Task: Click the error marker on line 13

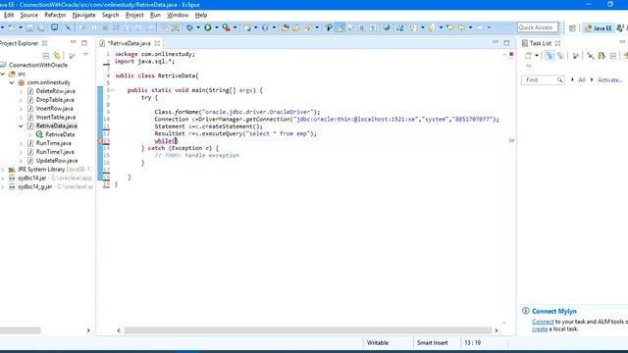Action: [x=101, y=141]
